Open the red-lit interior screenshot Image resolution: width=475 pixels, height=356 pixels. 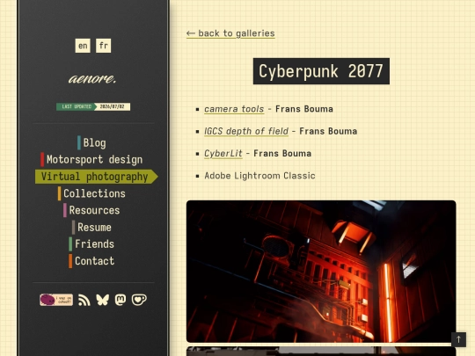[321, 272]
